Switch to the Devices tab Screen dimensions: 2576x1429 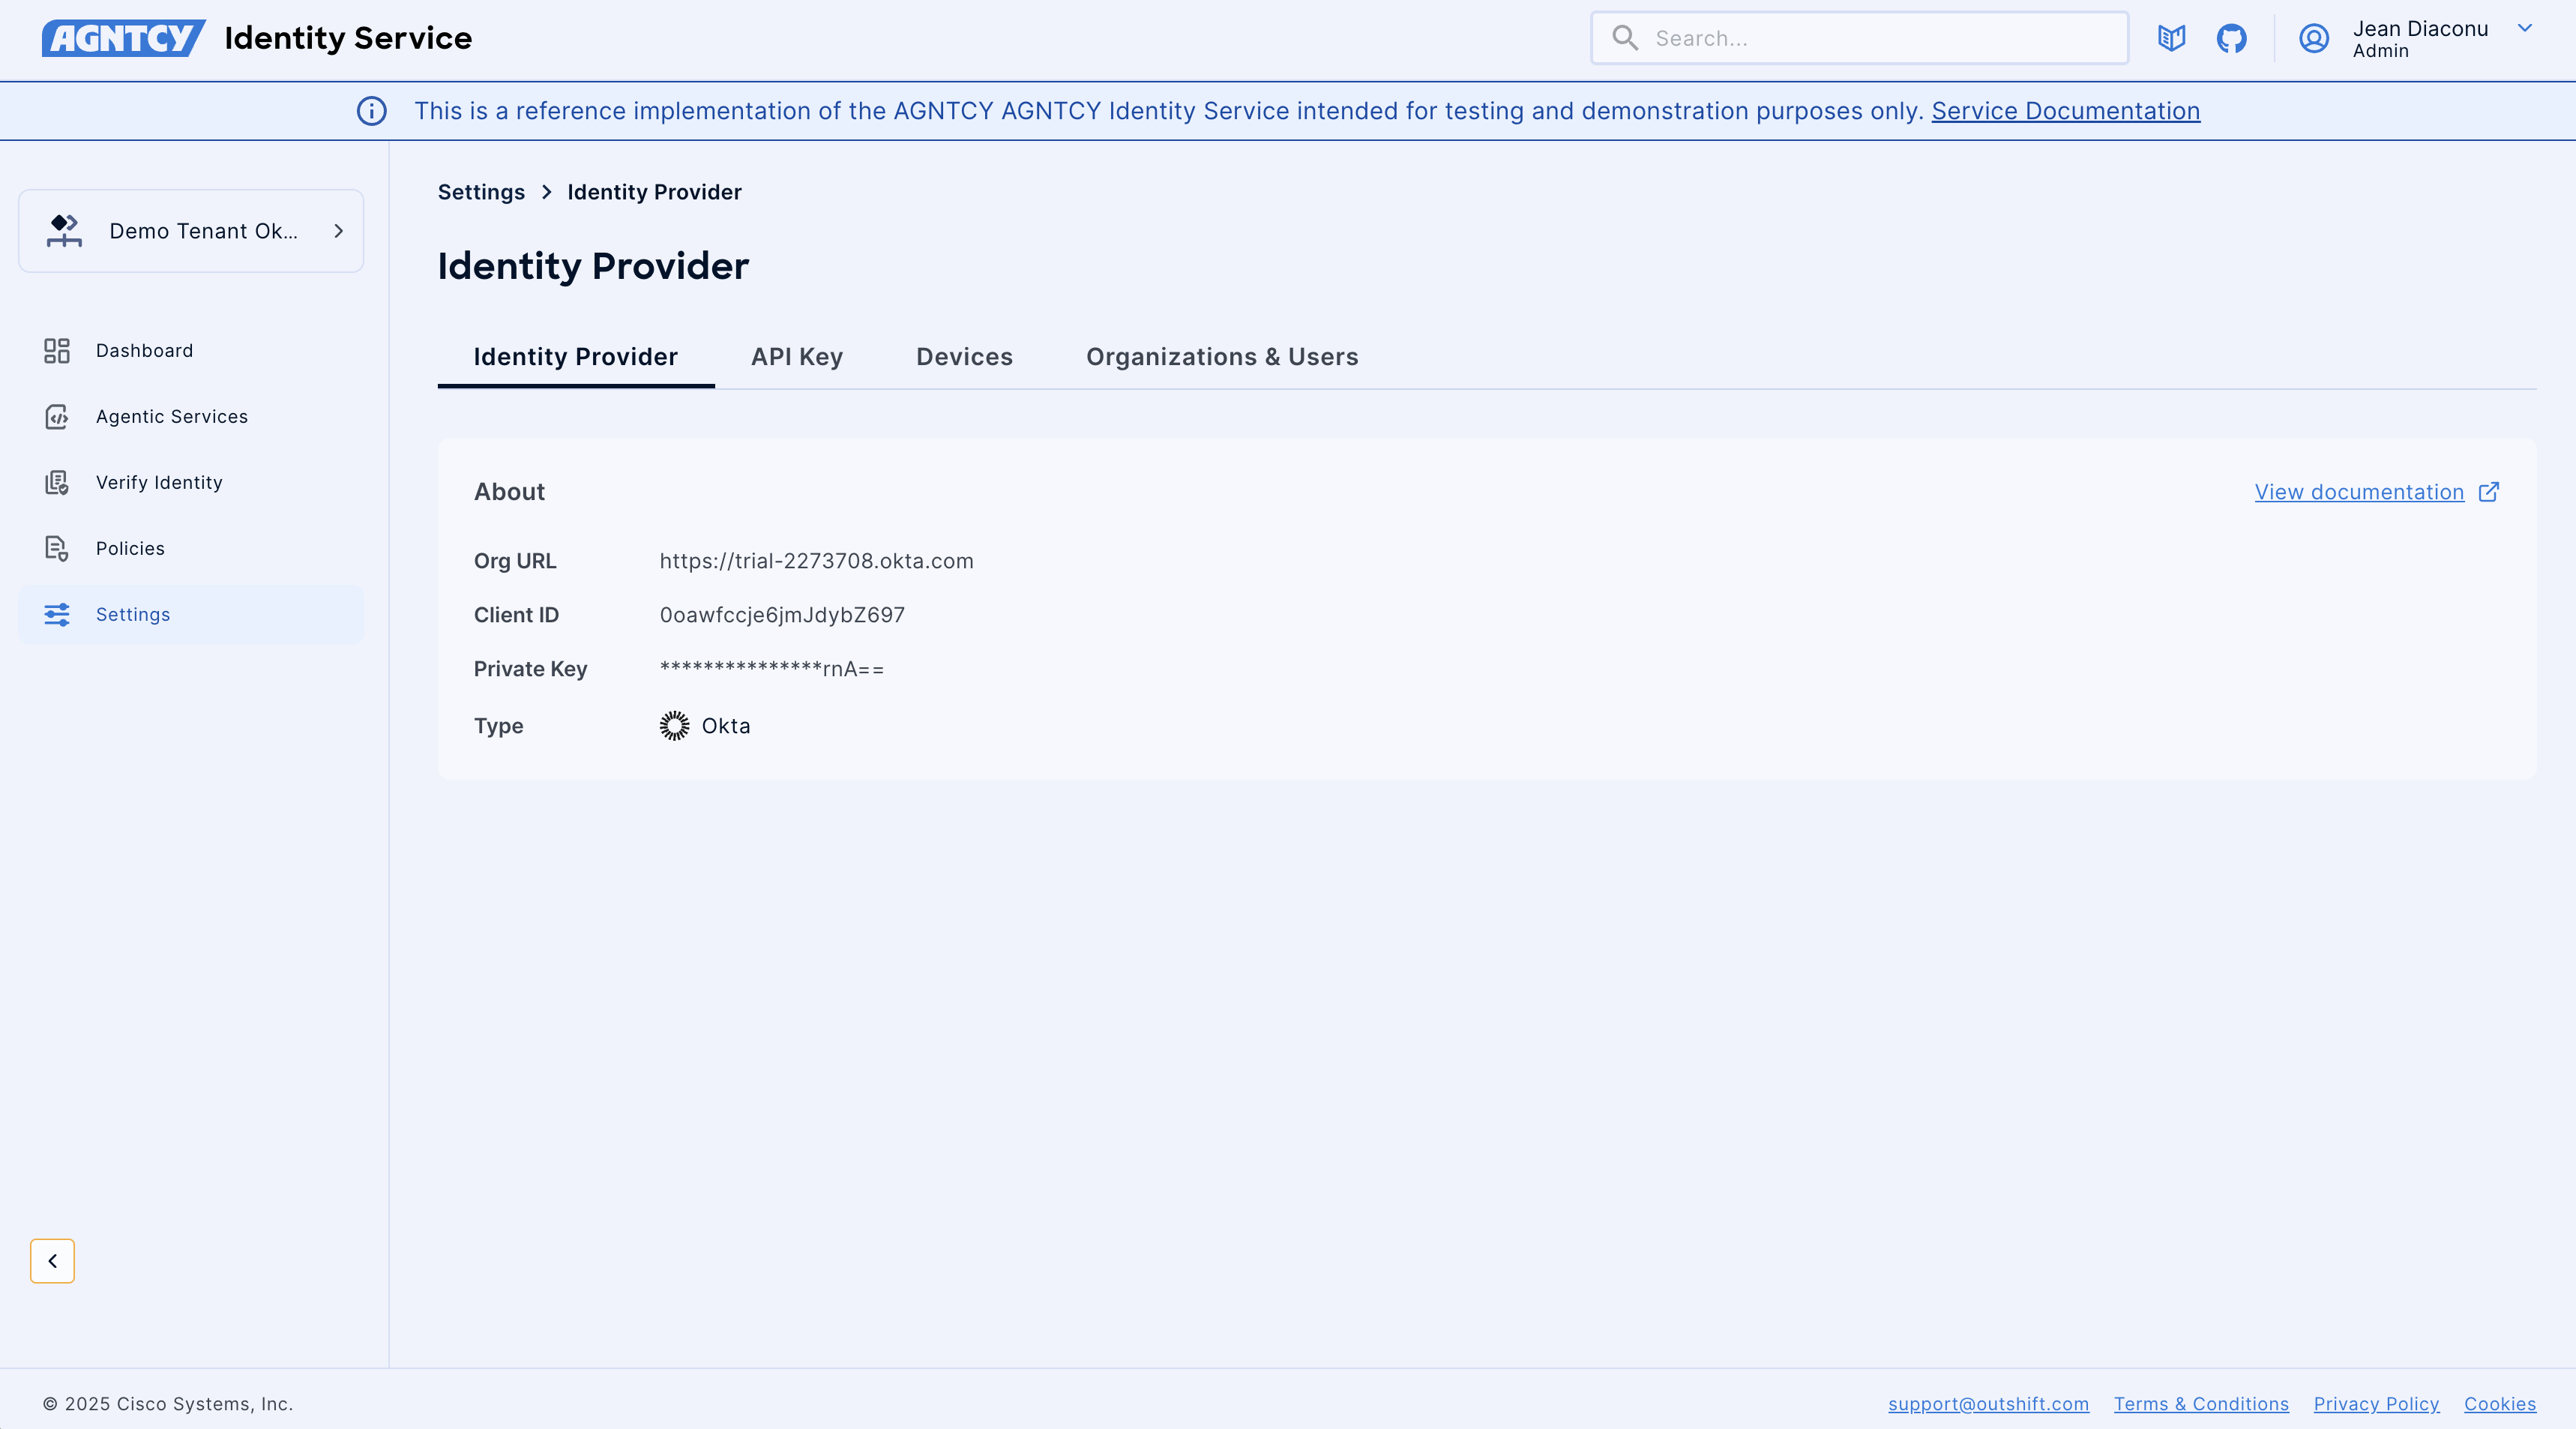click(x=963, y=357)
